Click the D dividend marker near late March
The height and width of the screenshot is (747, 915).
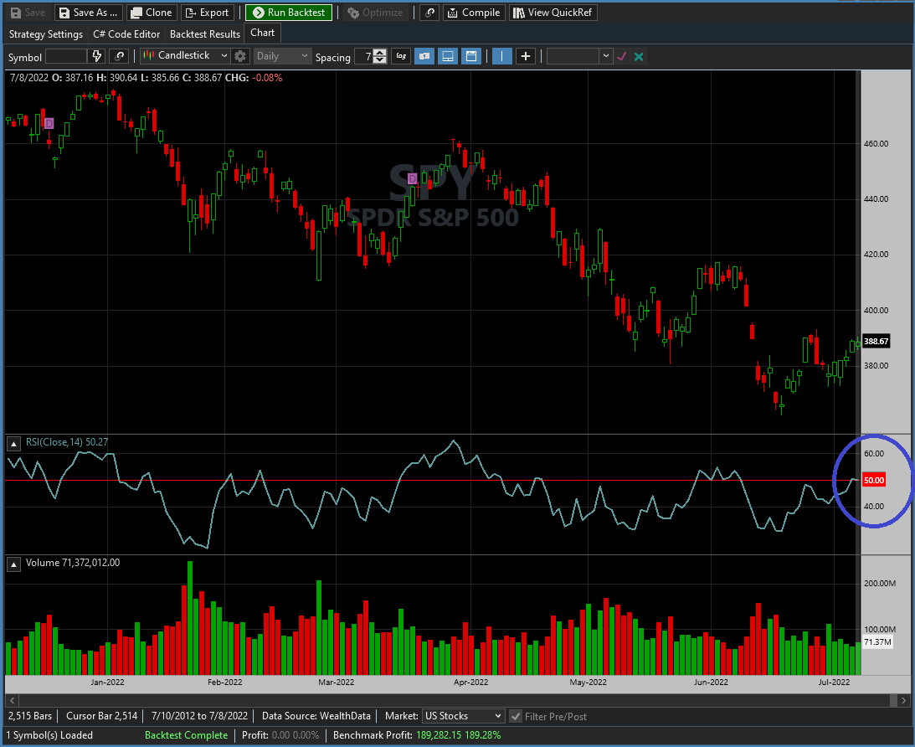(412, 178)
